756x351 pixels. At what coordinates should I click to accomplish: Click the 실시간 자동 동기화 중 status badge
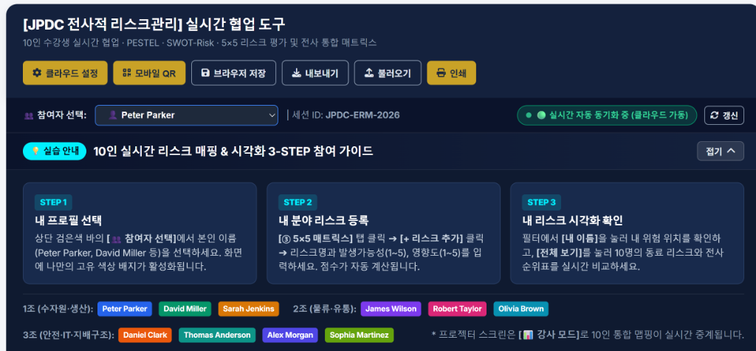[607, 115]
